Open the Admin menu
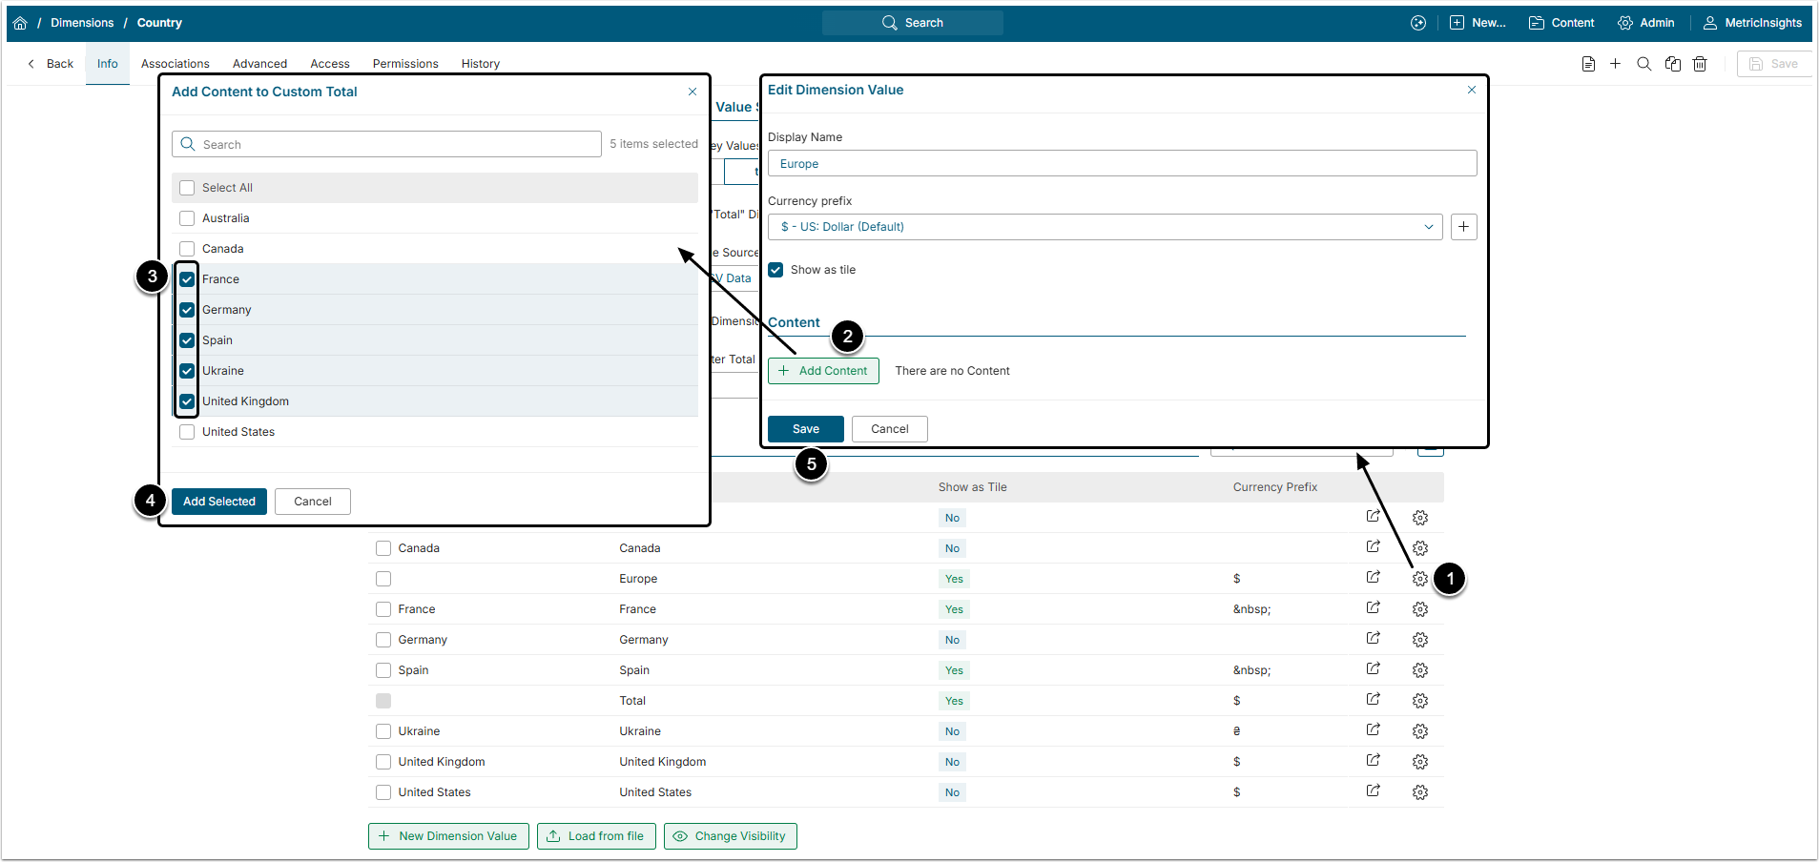Image resolution: width=1819 pixels, height=862 pixels. [x=1646, y=23]
